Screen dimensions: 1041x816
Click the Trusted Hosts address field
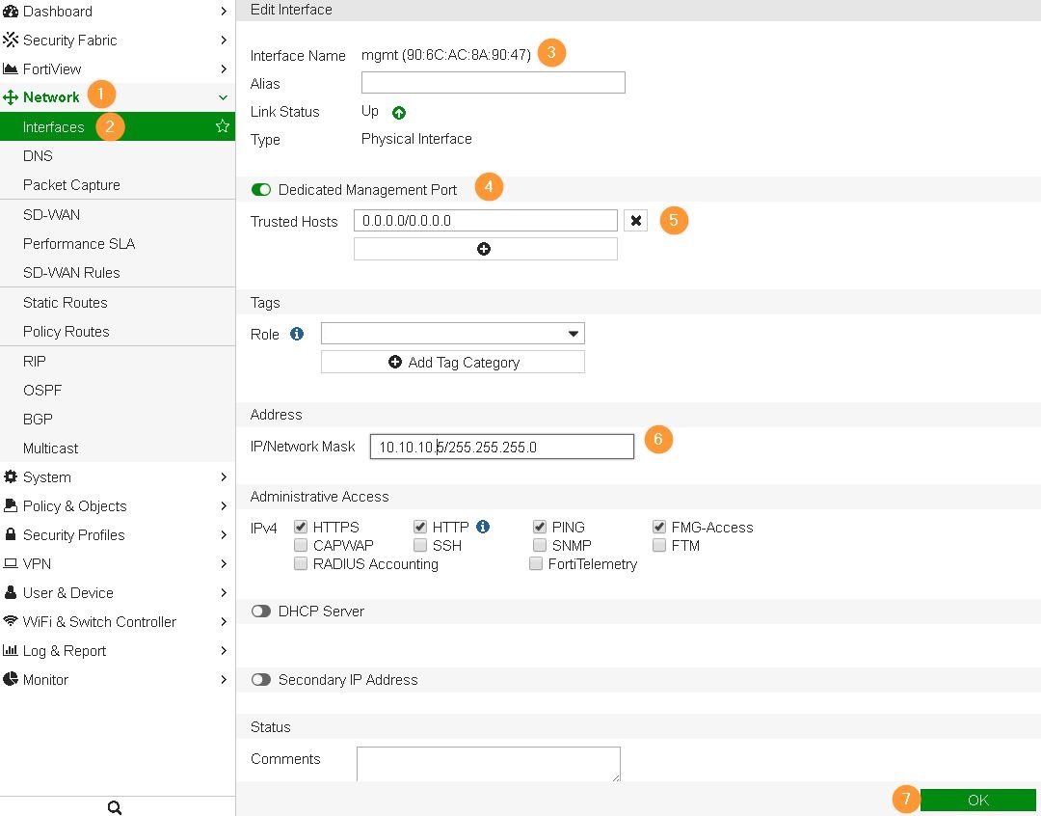(x=485, y=221)
